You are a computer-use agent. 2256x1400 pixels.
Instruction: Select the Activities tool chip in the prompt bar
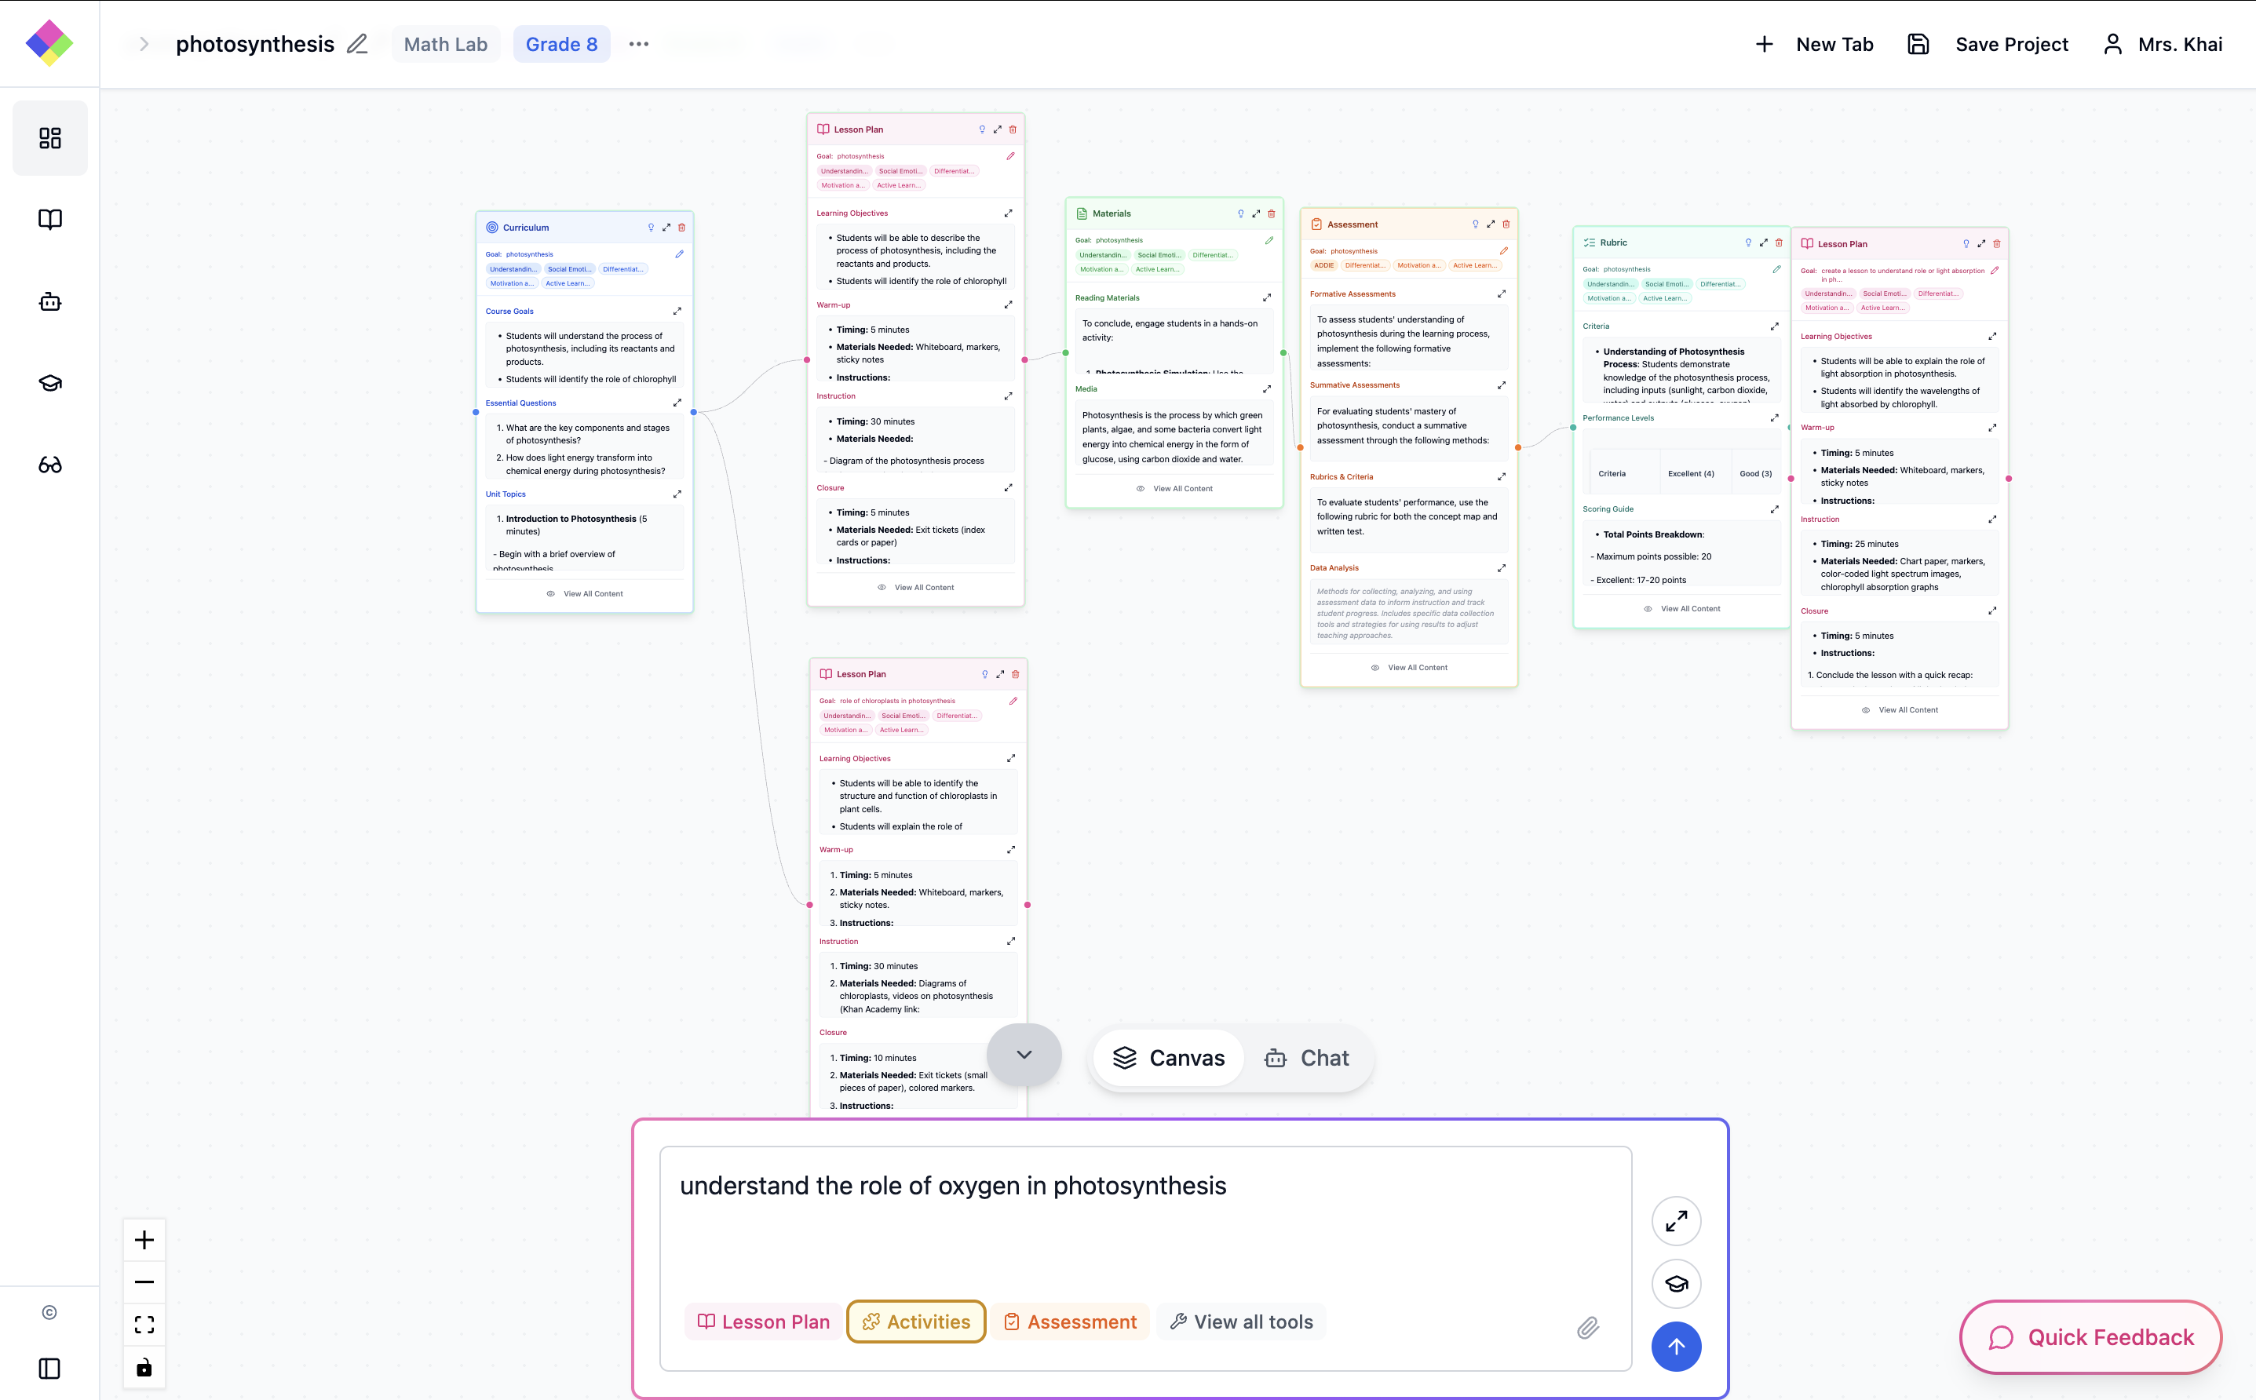[916, 1322]
